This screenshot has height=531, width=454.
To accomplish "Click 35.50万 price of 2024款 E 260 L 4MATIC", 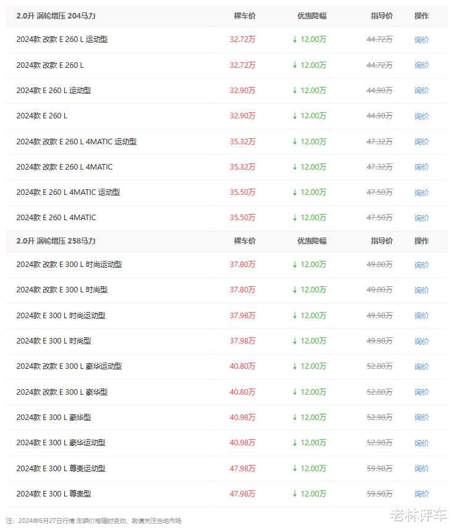I will pos(242,218).
